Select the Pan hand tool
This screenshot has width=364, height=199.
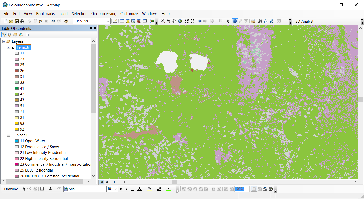[174, 21]
